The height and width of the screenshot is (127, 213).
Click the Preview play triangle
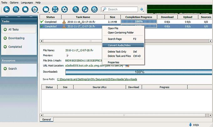(68, 55)
